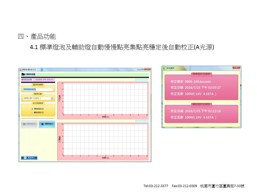Viewport: 257px width, 193px height.
Task: Click the 標準燈校正資訊 pink panel
Action: click(x=201, y=88)
